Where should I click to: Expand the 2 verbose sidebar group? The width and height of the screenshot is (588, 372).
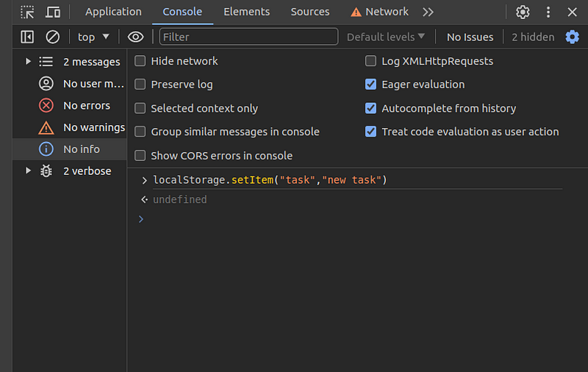[x=29, y=171]
